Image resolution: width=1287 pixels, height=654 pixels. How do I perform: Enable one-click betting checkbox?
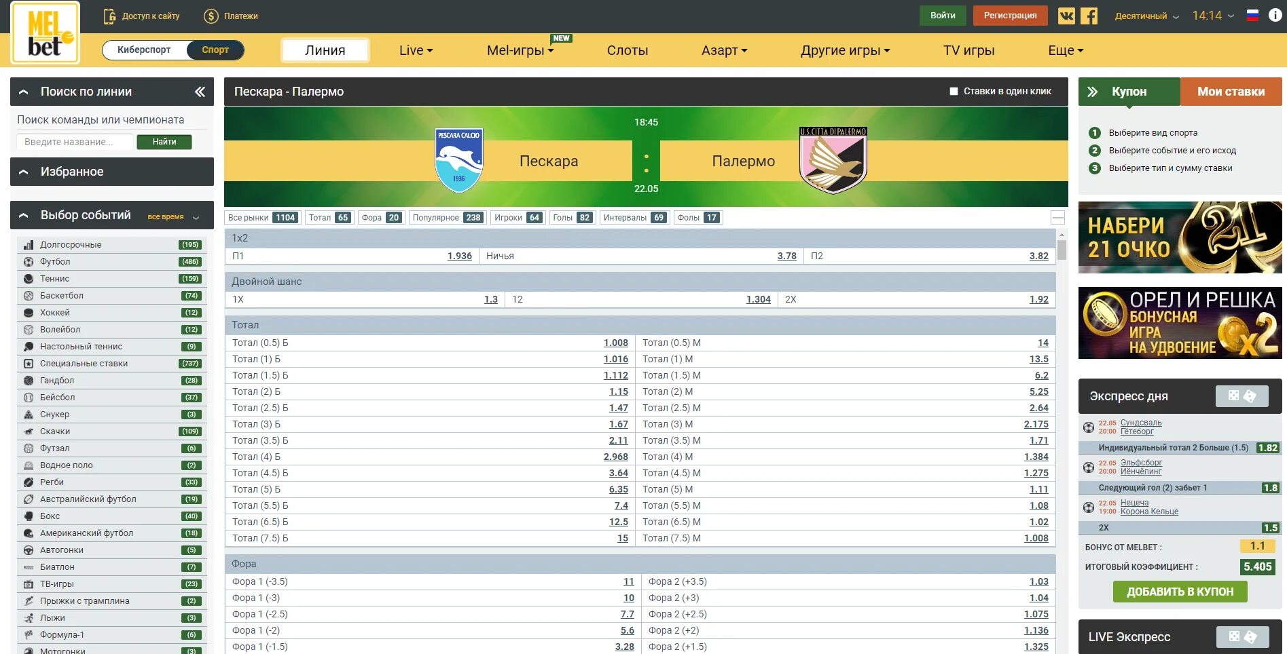tap(954, 91)
